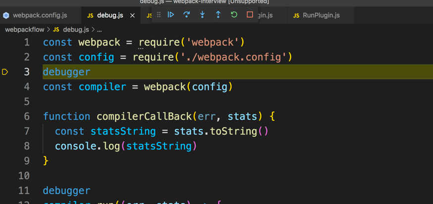This screenshot has width=433, height=204.
Task: Click the webpackflow breadcrumb folder
Action: pos(25,30)
